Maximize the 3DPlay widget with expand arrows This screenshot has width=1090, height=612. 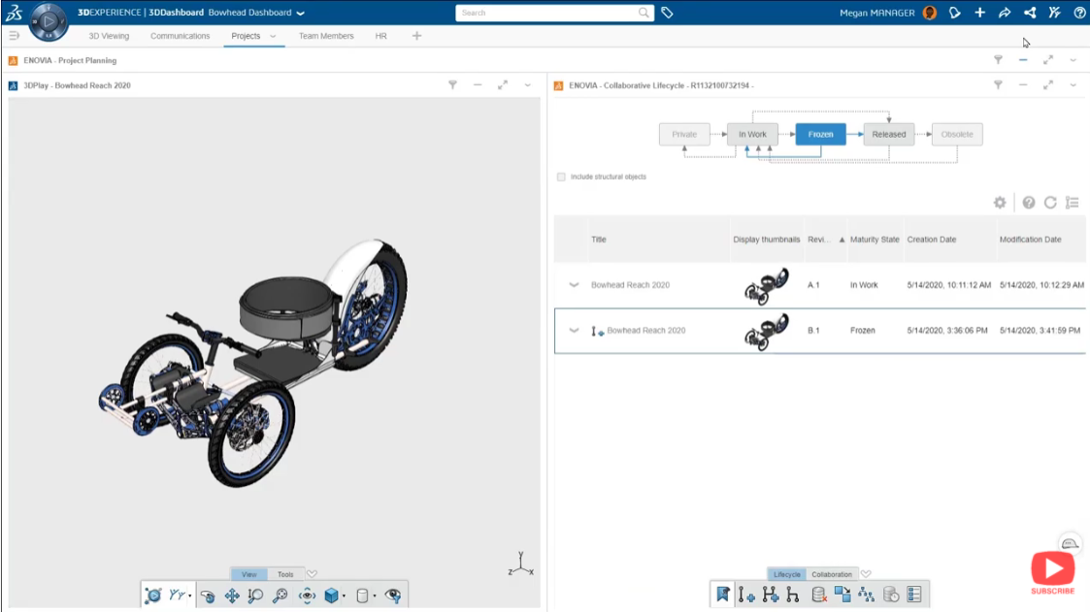(x=503, y=84)
